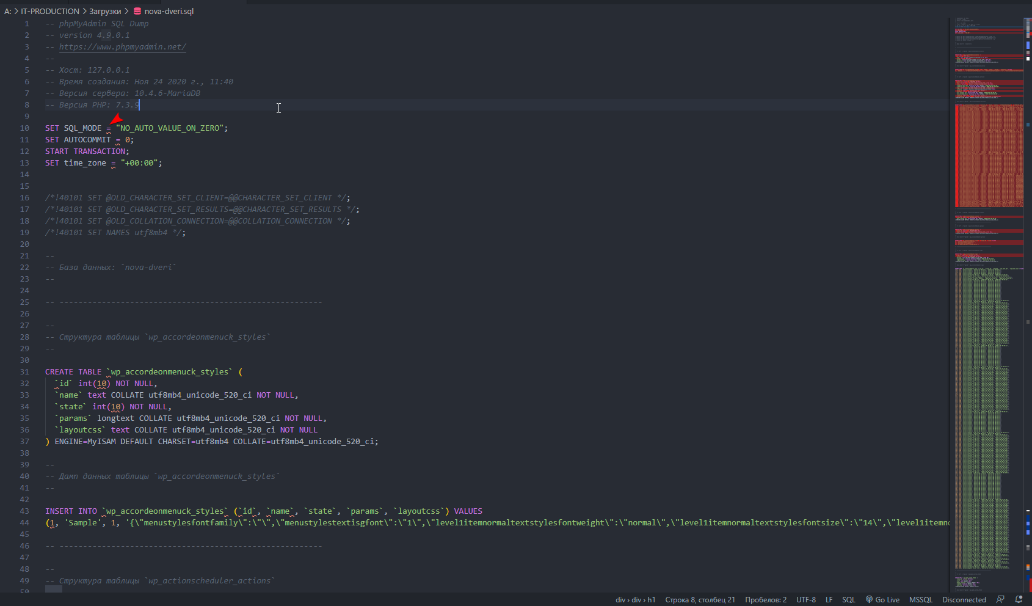Open the phpmyadmin.net link in line 3

pyautogui.click(x=123, y=46)
